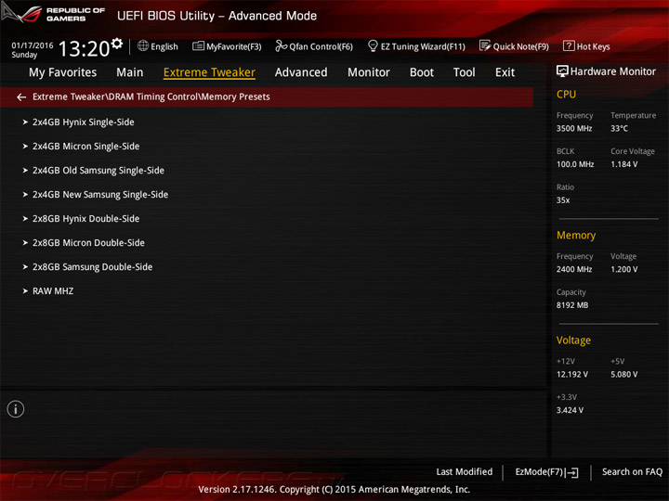Click the info circle icon
669x501 pixels.
pyautogui.click(x=16, y=409)
